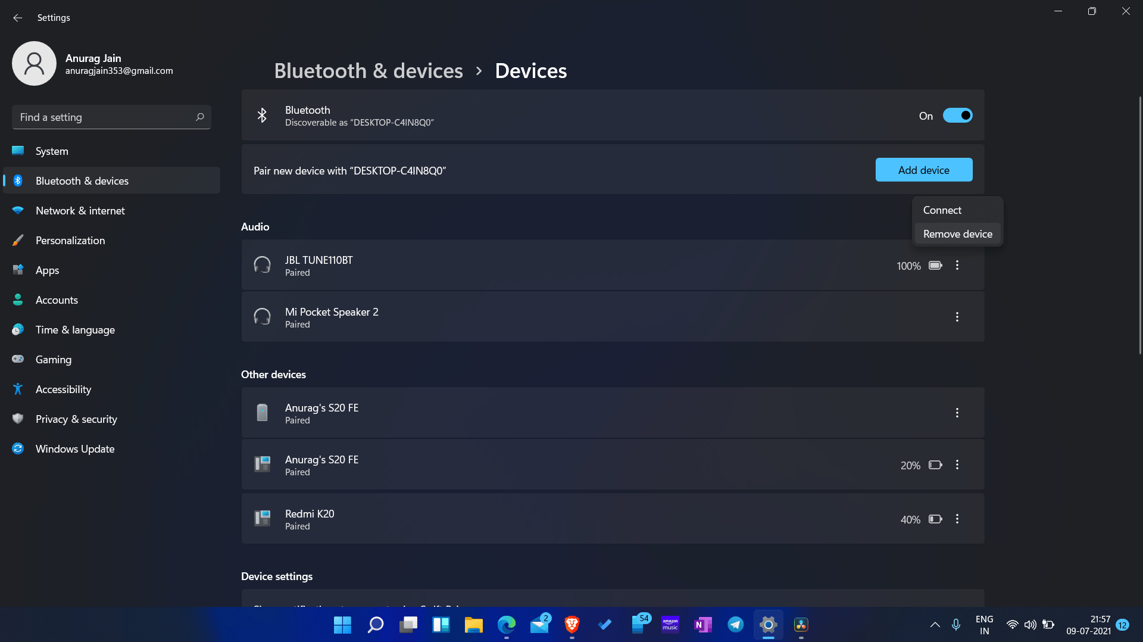This screenshot has width=1143, height=642.
Task: Open Microsoft Edge from the taskbar
Action: pyautogui.click(x=506, y=625)
